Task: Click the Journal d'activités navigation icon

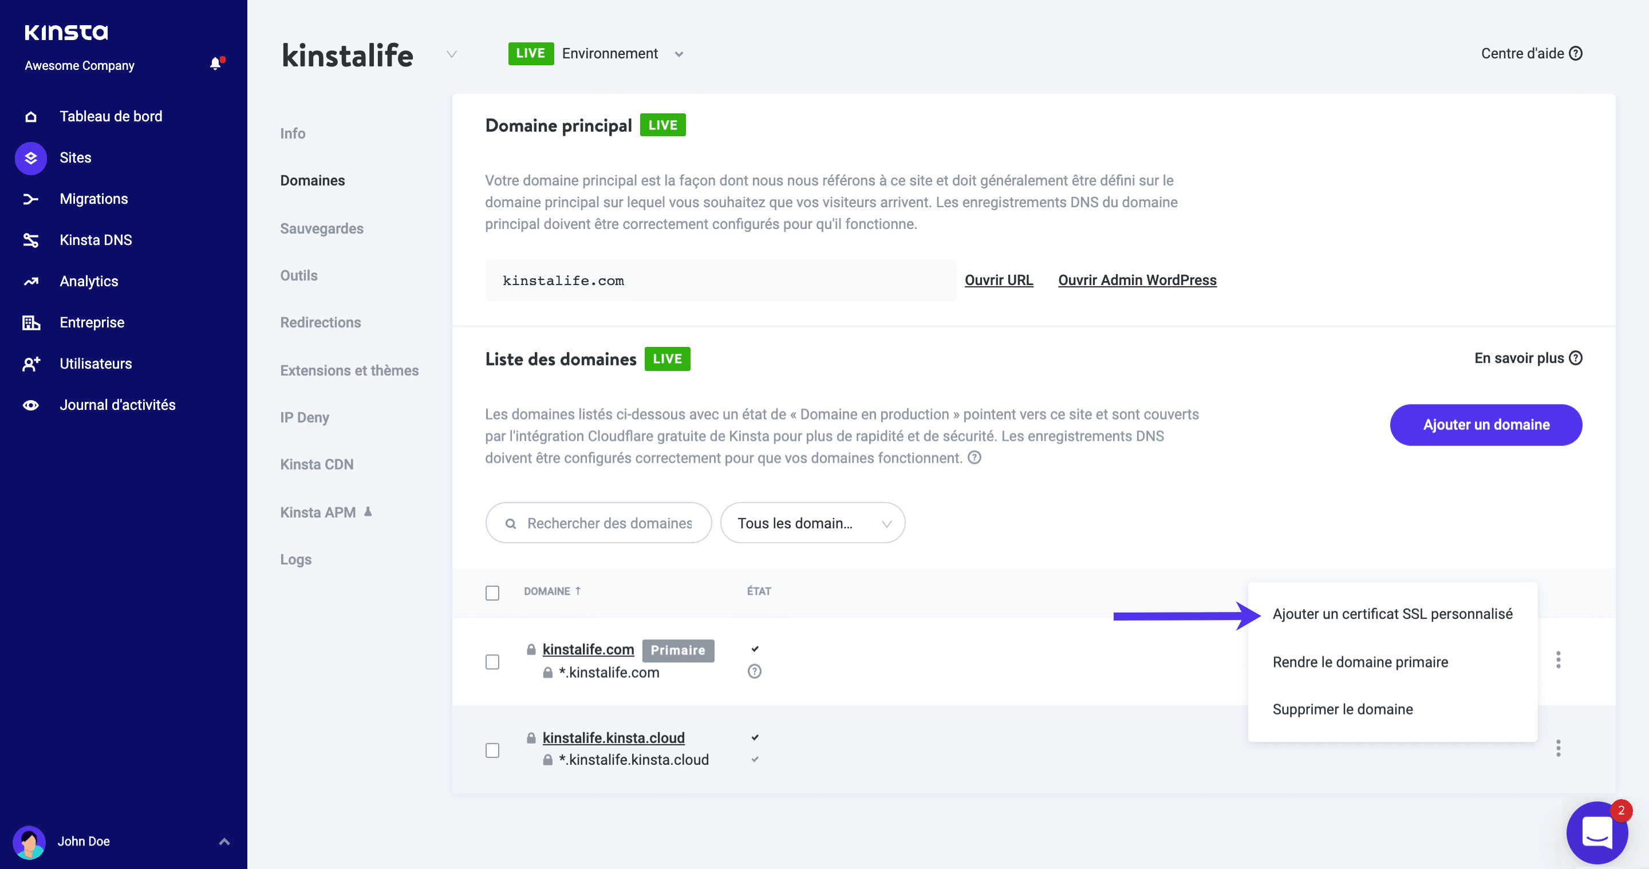Action: click(x=30, y=406)
